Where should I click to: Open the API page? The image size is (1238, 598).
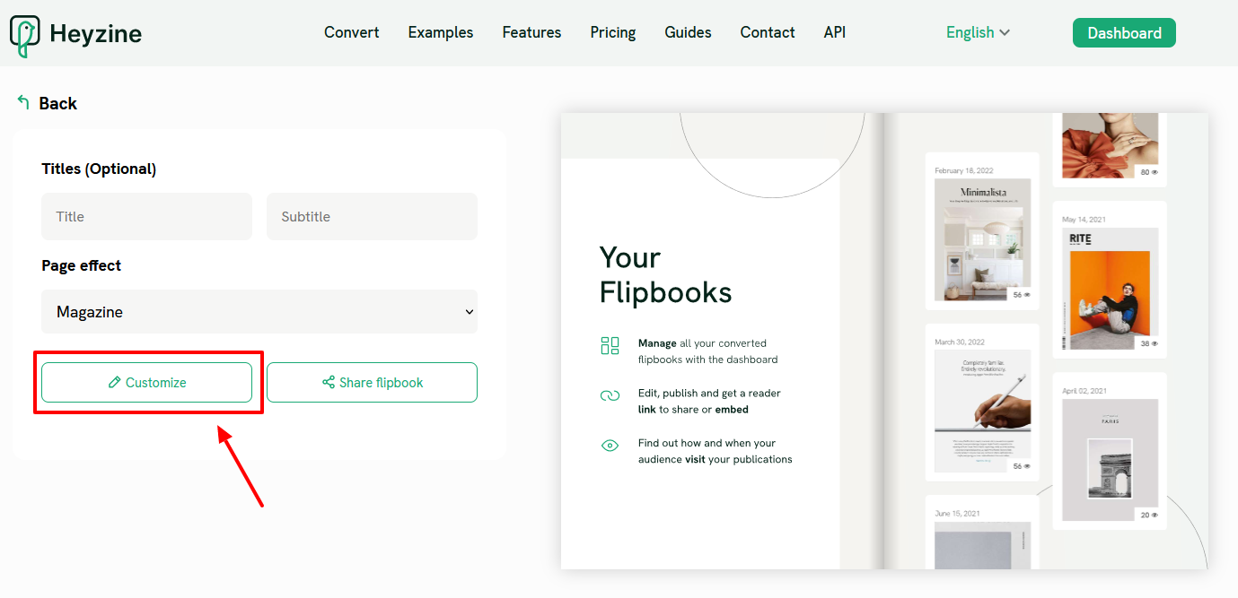[835, 32]
